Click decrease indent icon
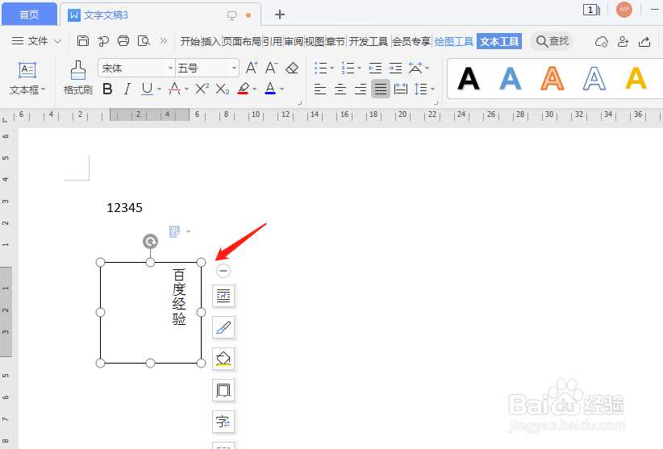 pyautogui.click(x=375, y=68)
